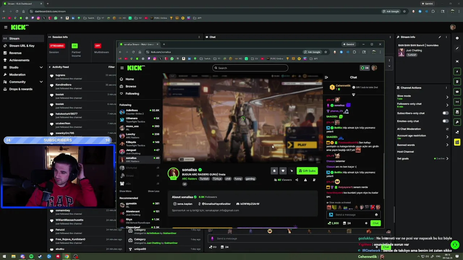Expand the Community sidebar section
The image size is (463, 260).
click(41, 82)
